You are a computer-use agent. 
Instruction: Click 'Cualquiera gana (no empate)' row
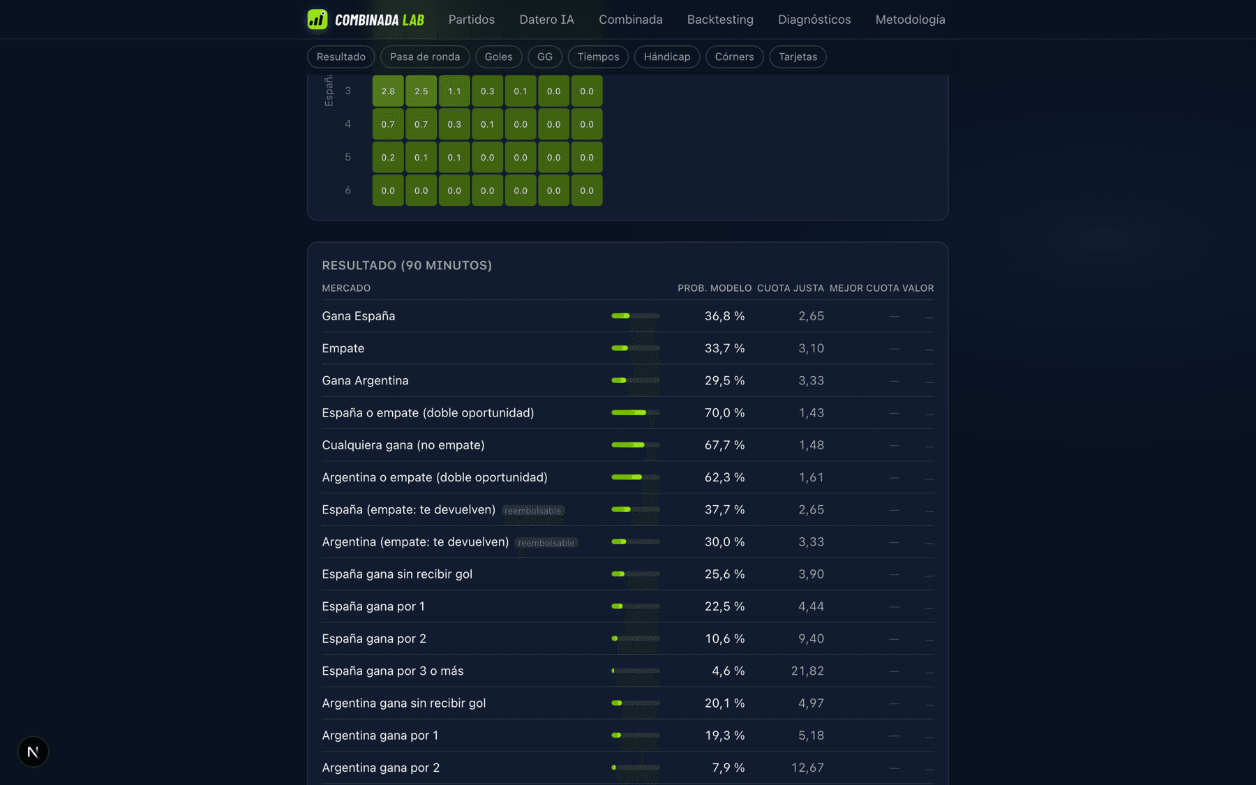pos(403,445)
